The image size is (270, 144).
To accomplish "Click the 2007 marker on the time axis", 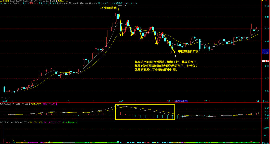I will 120,101.
